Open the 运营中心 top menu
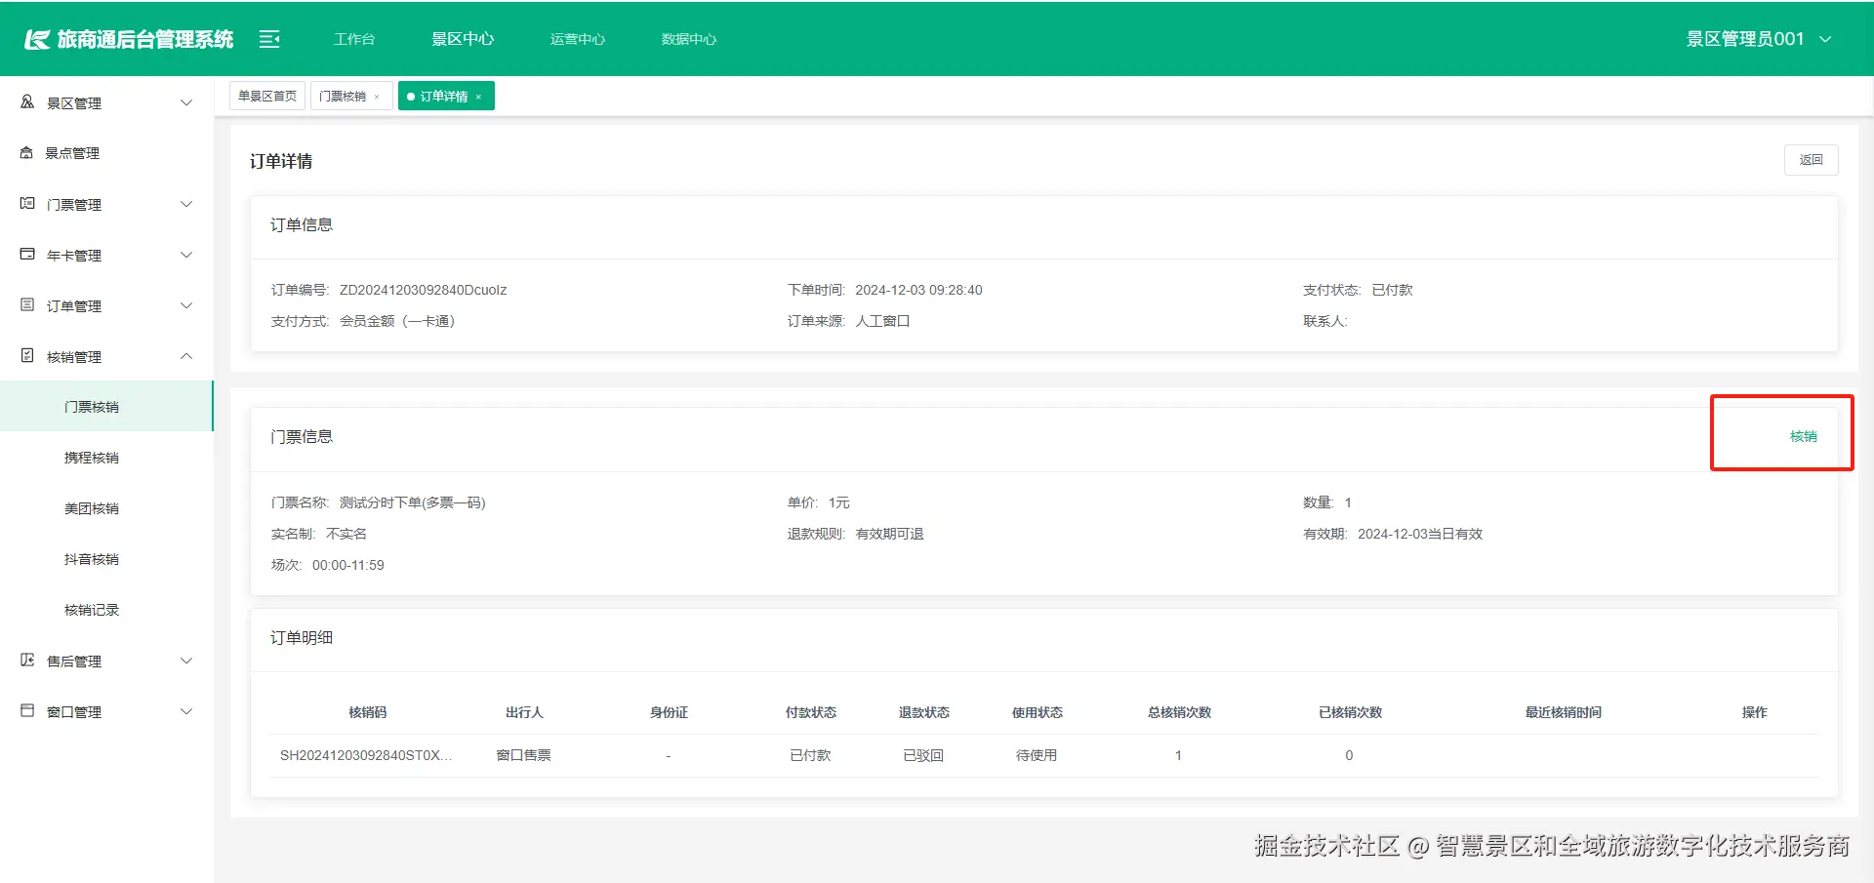 (x=578, y=39)
